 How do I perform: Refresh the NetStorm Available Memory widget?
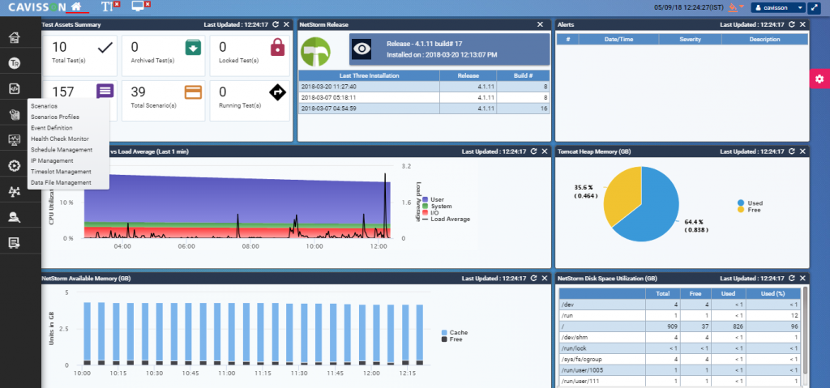[533, 278]
